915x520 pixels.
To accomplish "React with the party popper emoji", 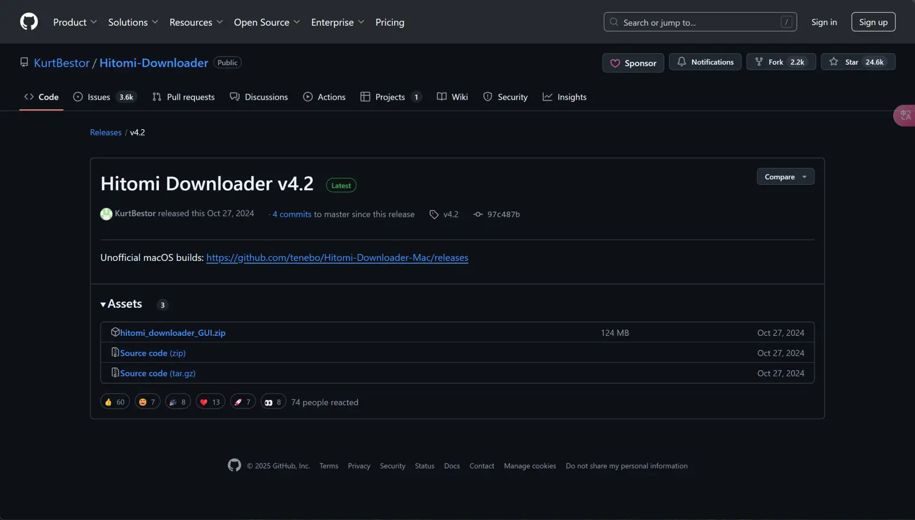I will 178,402.
